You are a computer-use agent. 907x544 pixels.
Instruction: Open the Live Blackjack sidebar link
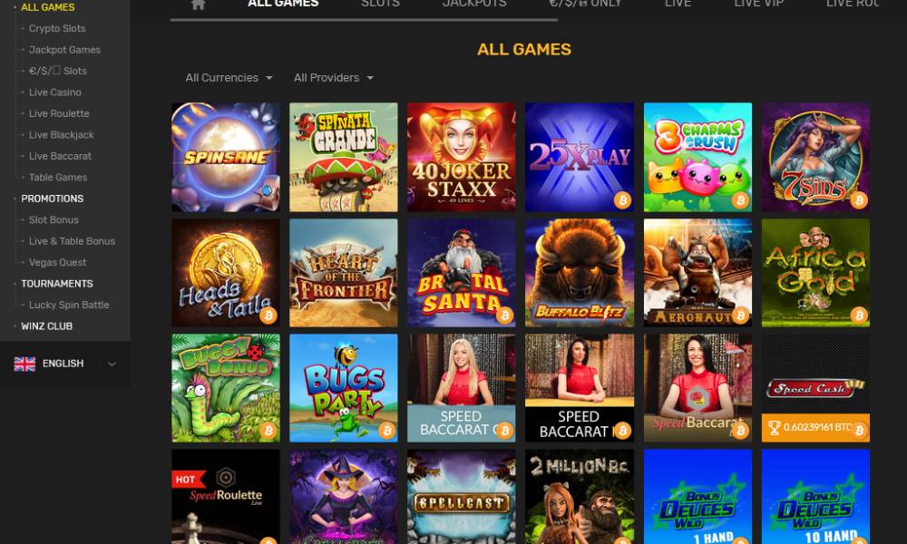click(x=62, y=135)
